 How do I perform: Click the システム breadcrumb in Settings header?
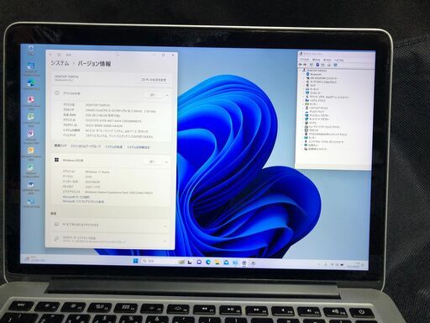coord(60,63)
